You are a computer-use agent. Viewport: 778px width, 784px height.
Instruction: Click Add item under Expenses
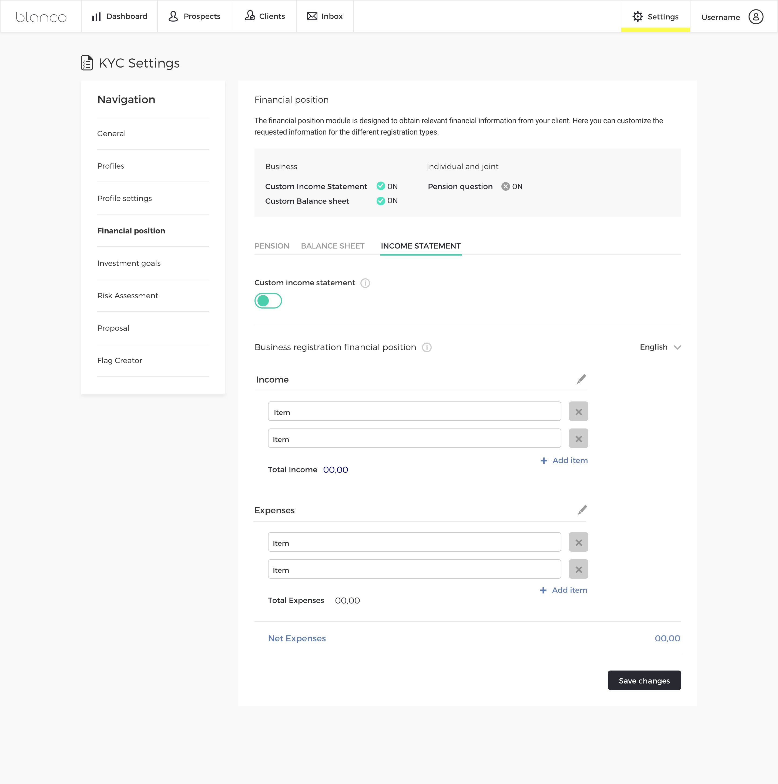tap(563, 590)
